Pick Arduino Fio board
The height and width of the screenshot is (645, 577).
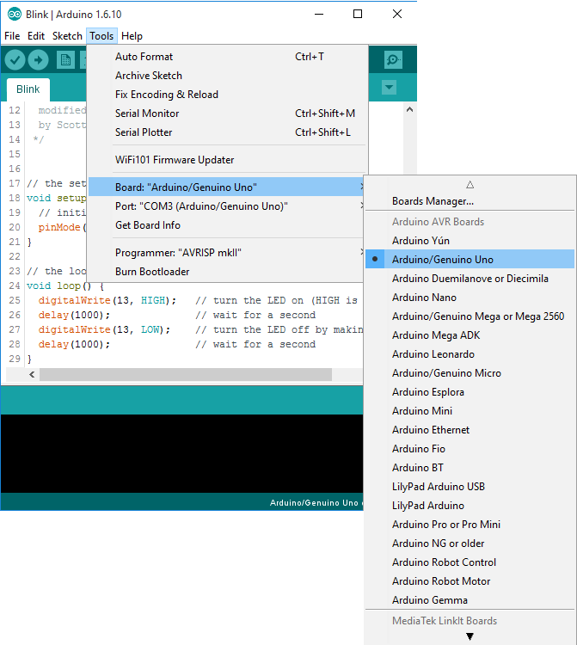[x=470, y=449]
